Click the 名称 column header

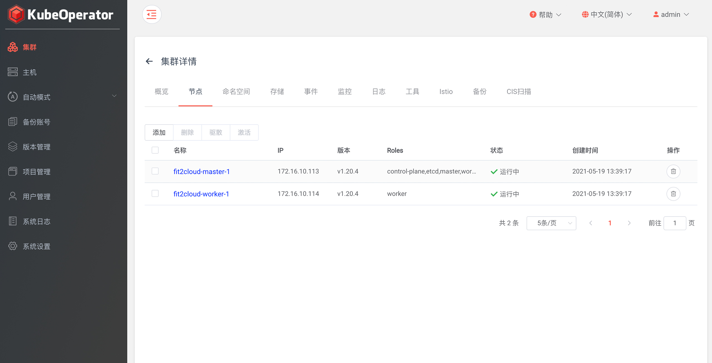(x=180, y=150)
